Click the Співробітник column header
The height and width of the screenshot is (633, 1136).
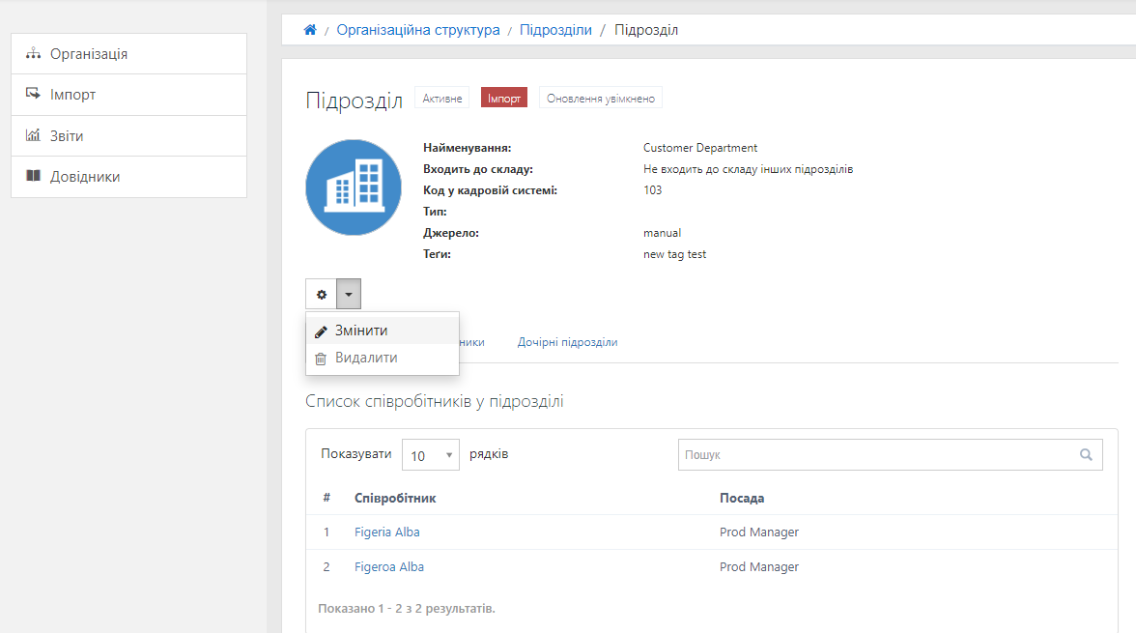pos(395,498)
